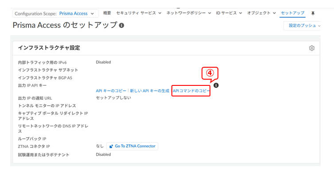The height and width of the screenshot is (173, 334).
Task: Click ループバック IP label
Action: [x=32, y=139]
